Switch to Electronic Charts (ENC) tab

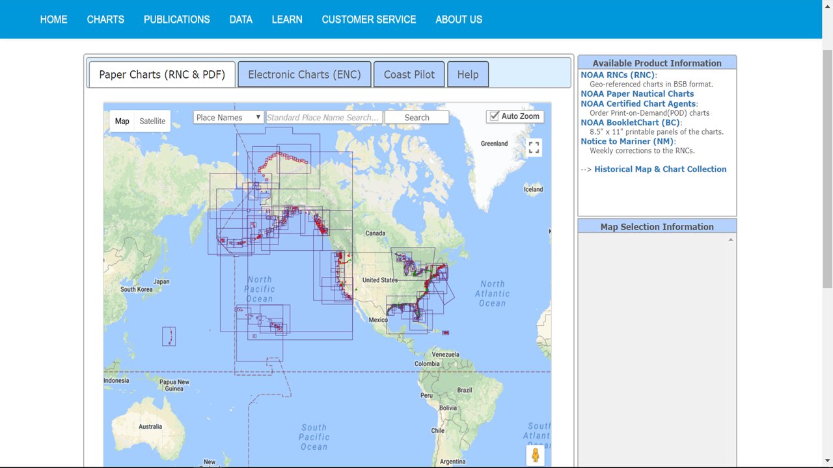pos(305,74)
